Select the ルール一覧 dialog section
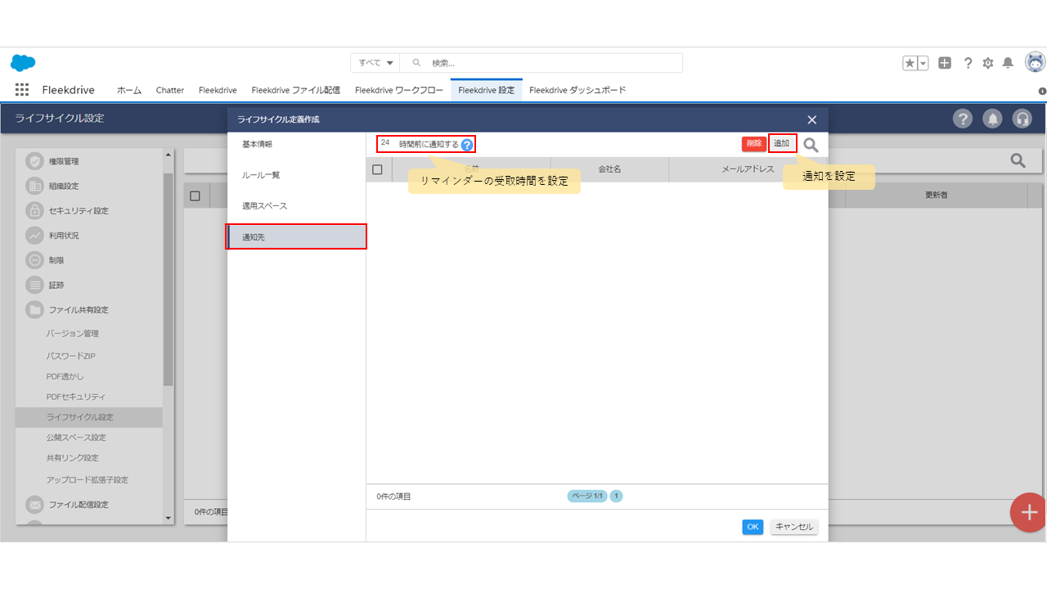1047x589 pixels. click(261, 175)
